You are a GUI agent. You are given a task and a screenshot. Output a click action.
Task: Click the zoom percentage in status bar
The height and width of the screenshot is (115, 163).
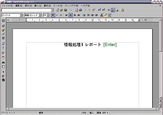pyautogui.click(x=84, y=113)
